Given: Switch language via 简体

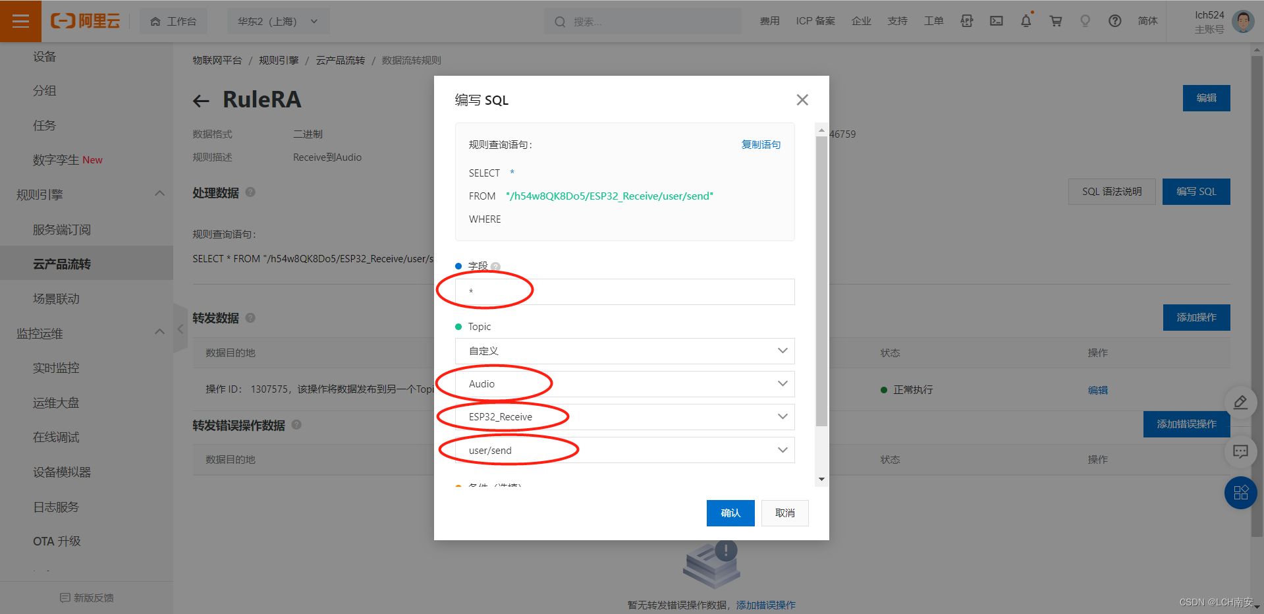Looking at the screenshot, I should (1147, 21).
